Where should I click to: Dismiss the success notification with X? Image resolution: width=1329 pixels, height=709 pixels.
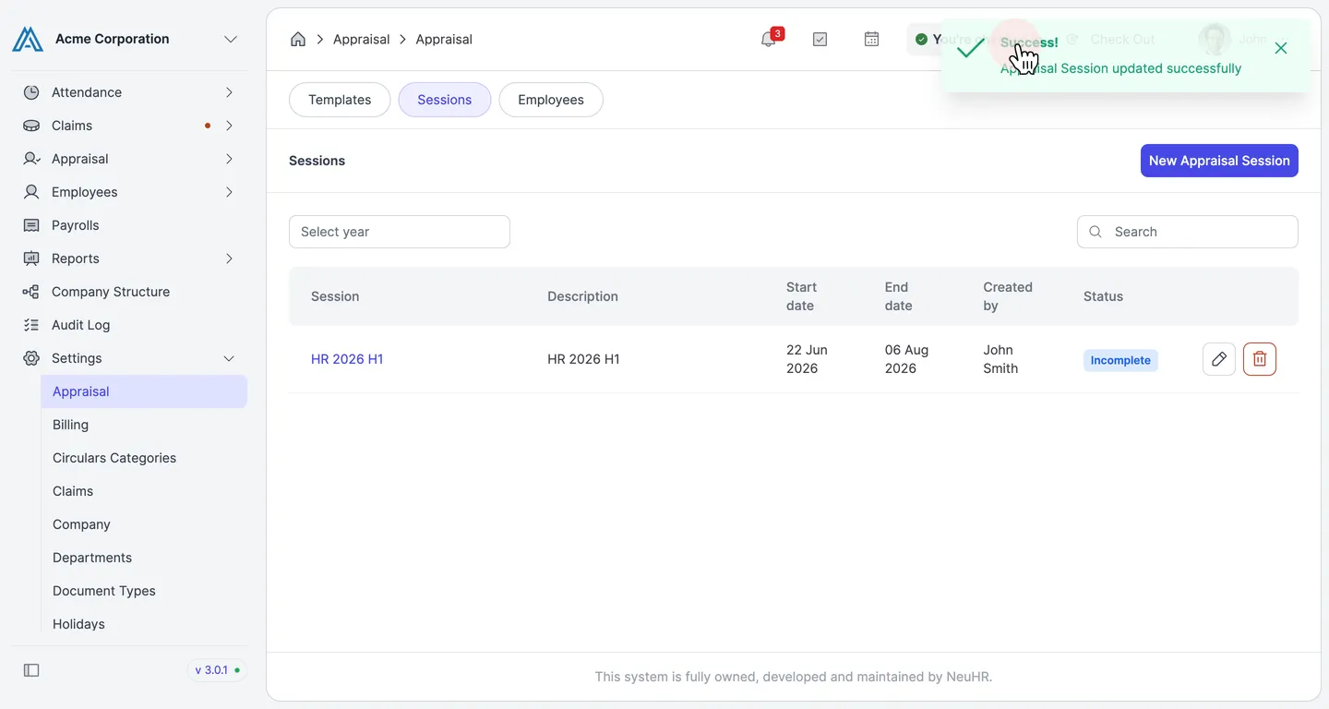coord(1281,48)
